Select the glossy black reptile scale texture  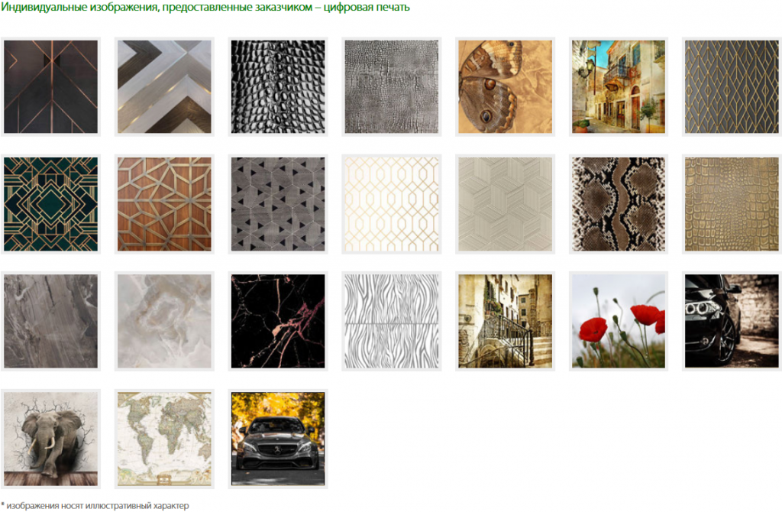[x=278, y=87]
